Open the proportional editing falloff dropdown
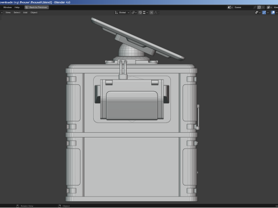 [x=156, y=13]
